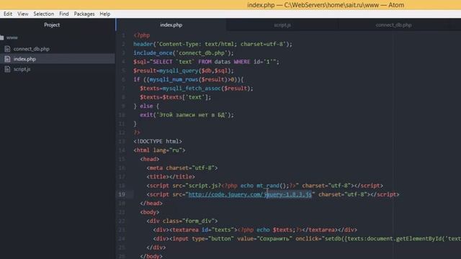Click the <!DOCTYPE html> line
461x259 pixels.
click(158, 141)
